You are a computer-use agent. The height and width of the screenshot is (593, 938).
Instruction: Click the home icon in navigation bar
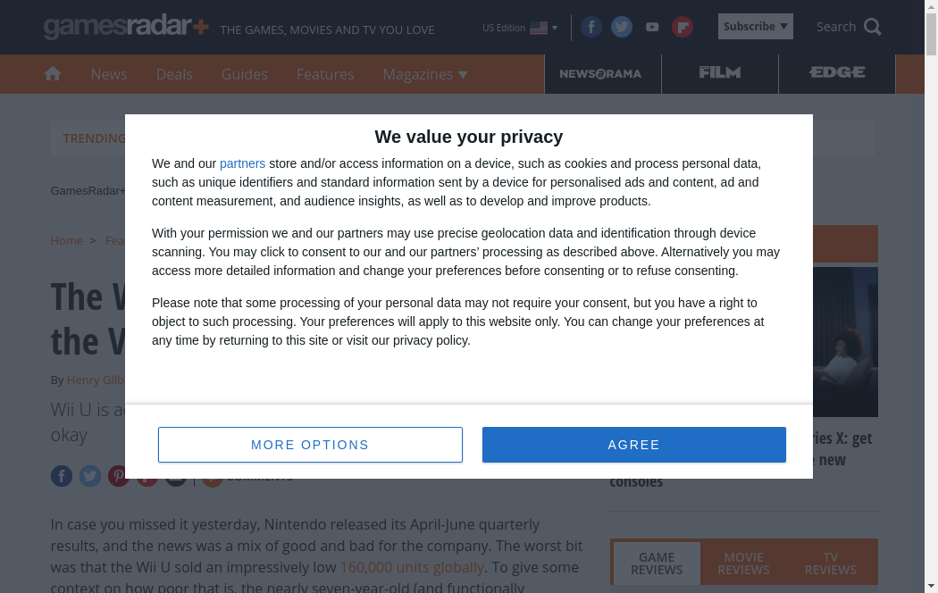tap(53, 74)
